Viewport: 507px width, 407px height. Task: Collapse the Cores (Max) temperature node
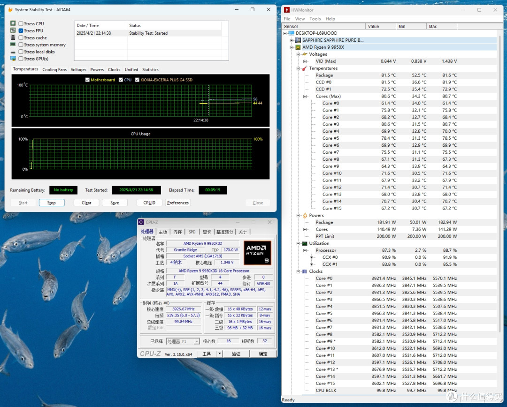tap(305, 96)
